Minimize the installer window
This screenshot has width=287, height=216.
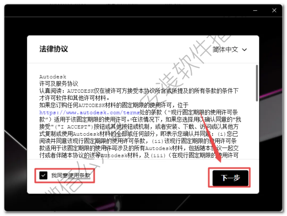[255, 11]
